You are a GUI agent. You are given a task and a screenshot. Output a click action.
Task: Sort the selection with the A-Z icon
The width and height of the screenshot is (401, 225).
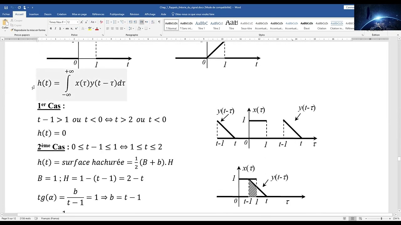(153, 22)
